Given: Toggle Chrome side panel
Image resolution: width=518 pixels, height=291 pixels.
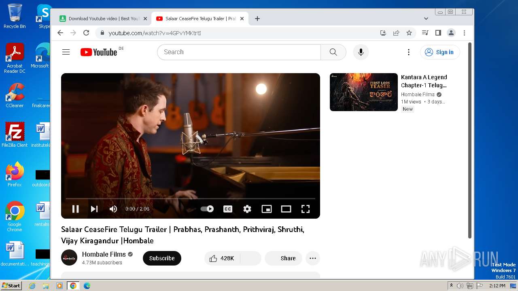Looking at the screenshot, I should point(438,33).
